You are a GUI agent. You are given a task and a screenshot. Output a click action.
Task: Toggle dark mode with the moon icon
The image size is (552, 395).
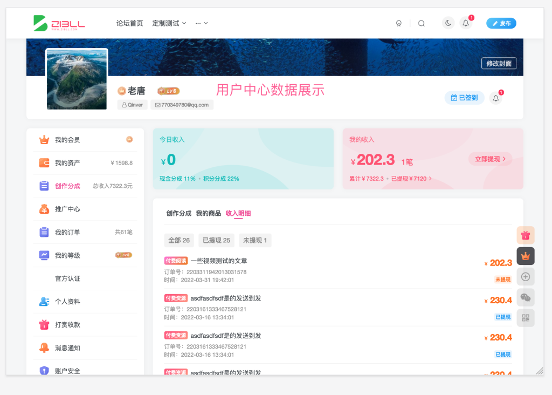click(448, 23)
